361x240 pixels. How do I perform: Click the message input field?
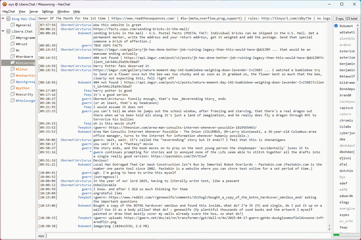click(x=188, y=236)
